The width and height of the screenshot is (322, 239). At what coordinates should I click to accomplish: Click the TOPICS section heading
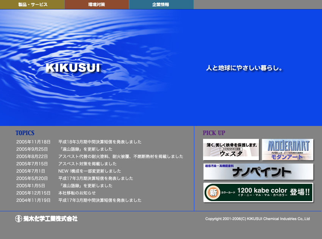[25, 133]
